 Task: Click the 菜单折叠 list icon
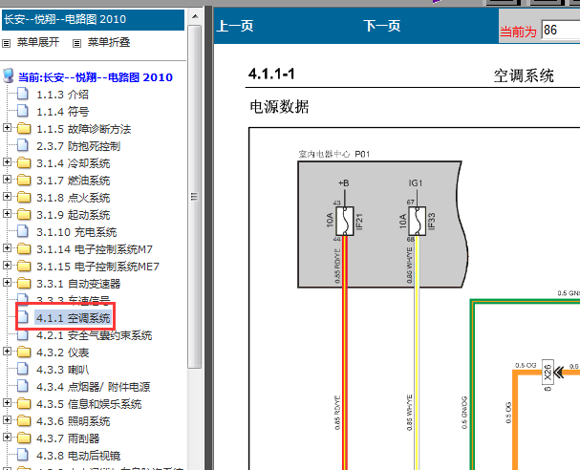[x=76, y=43]
